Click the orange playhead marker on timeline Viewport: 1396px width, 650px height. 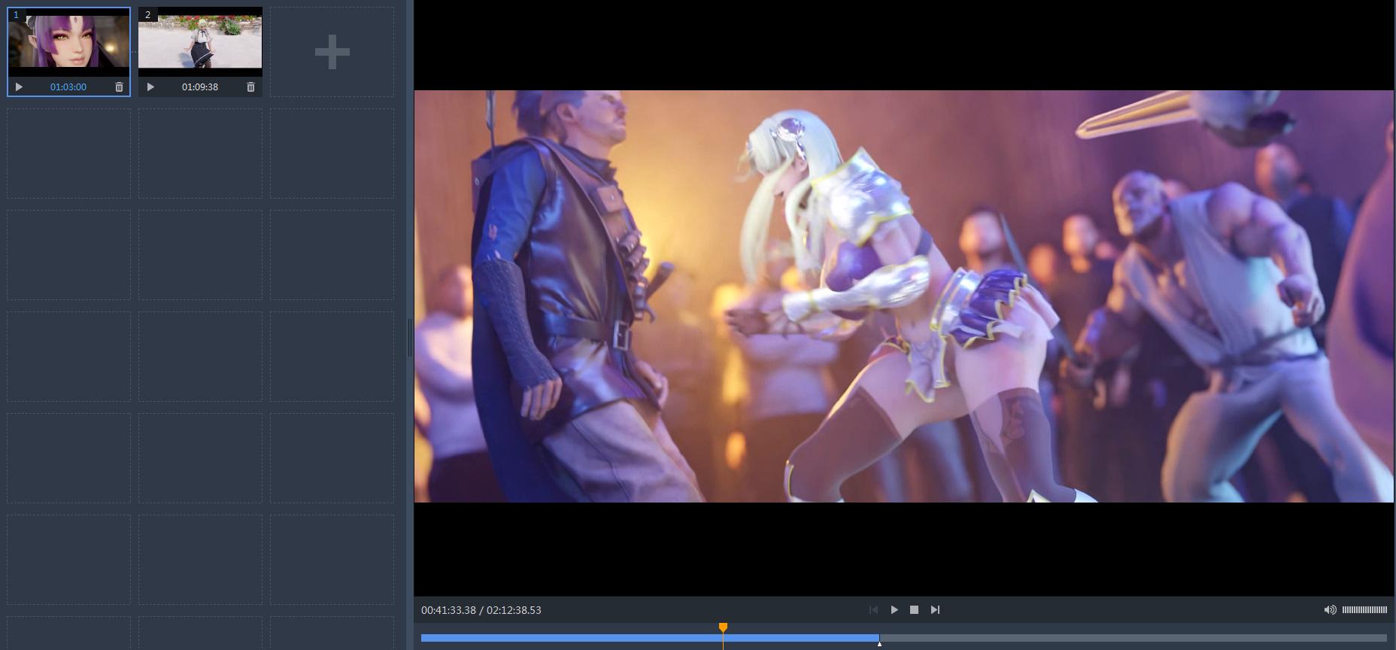coord(723,627)
